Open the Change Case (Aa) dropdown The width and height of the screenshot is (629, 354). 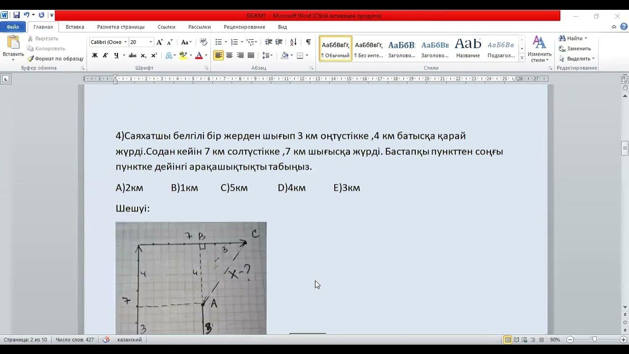[x=186, y=42]
